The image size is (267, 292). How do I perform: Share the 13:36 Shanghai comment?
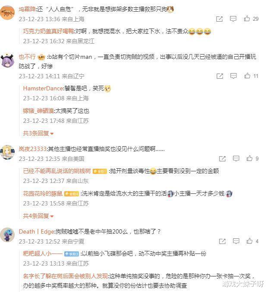[x=219, y=19]
